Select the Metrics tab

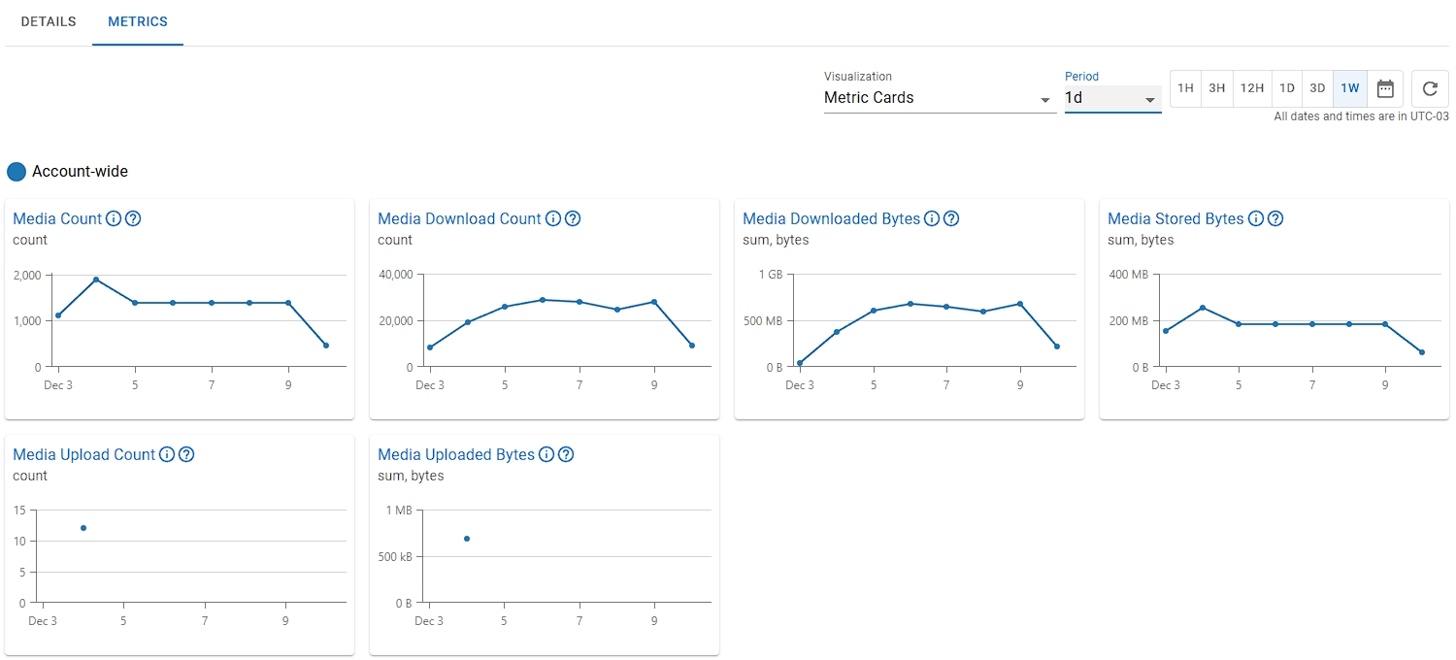click(138, 21)
